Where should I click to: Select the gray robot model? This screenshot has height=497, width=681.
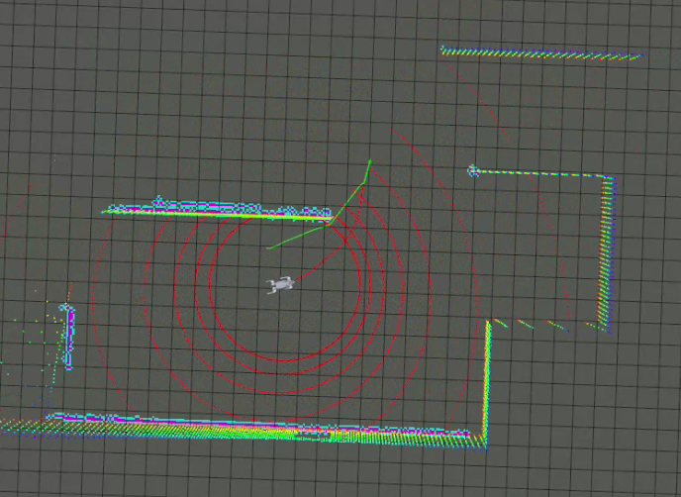point(280,285)
